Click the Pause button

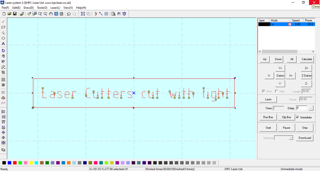tap(286, 128)
